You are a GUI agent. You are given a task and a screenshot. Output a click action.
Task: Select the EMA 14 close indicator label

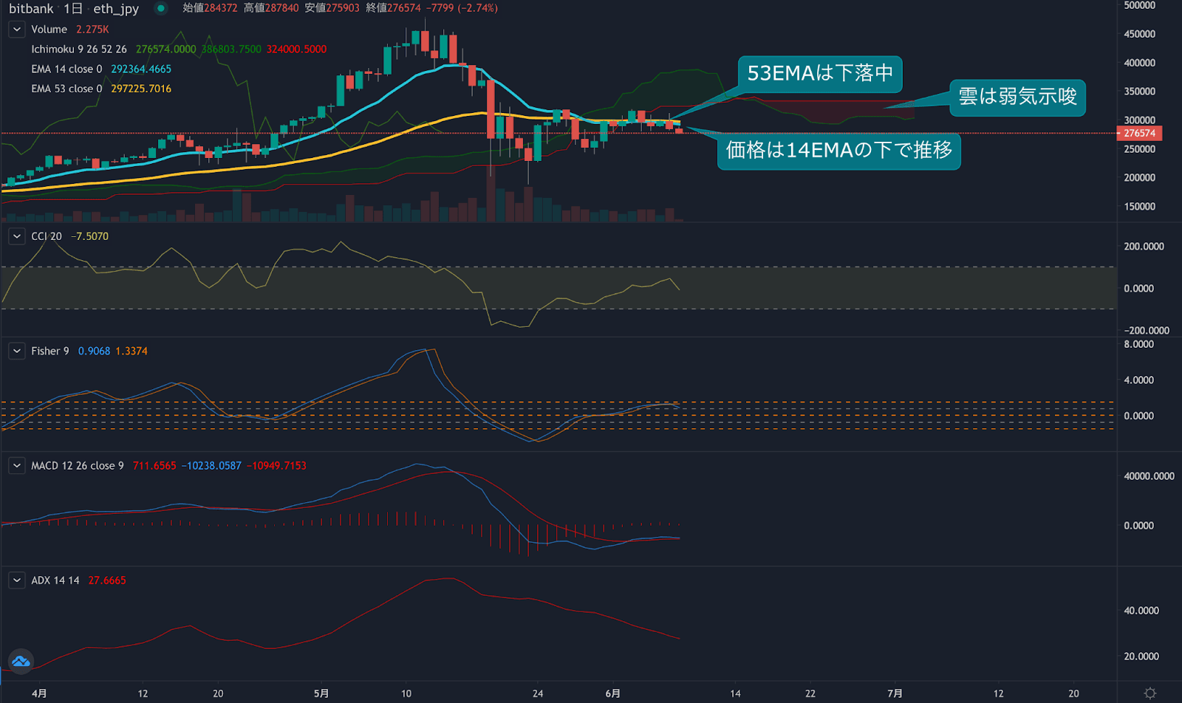tap(66, 69)
